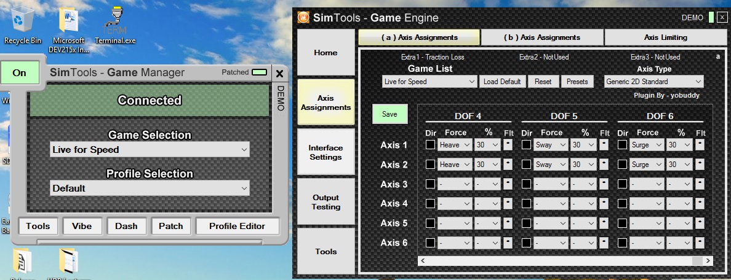Click the Presets button
Screen dimensions: 731x280
pos(577,82)
